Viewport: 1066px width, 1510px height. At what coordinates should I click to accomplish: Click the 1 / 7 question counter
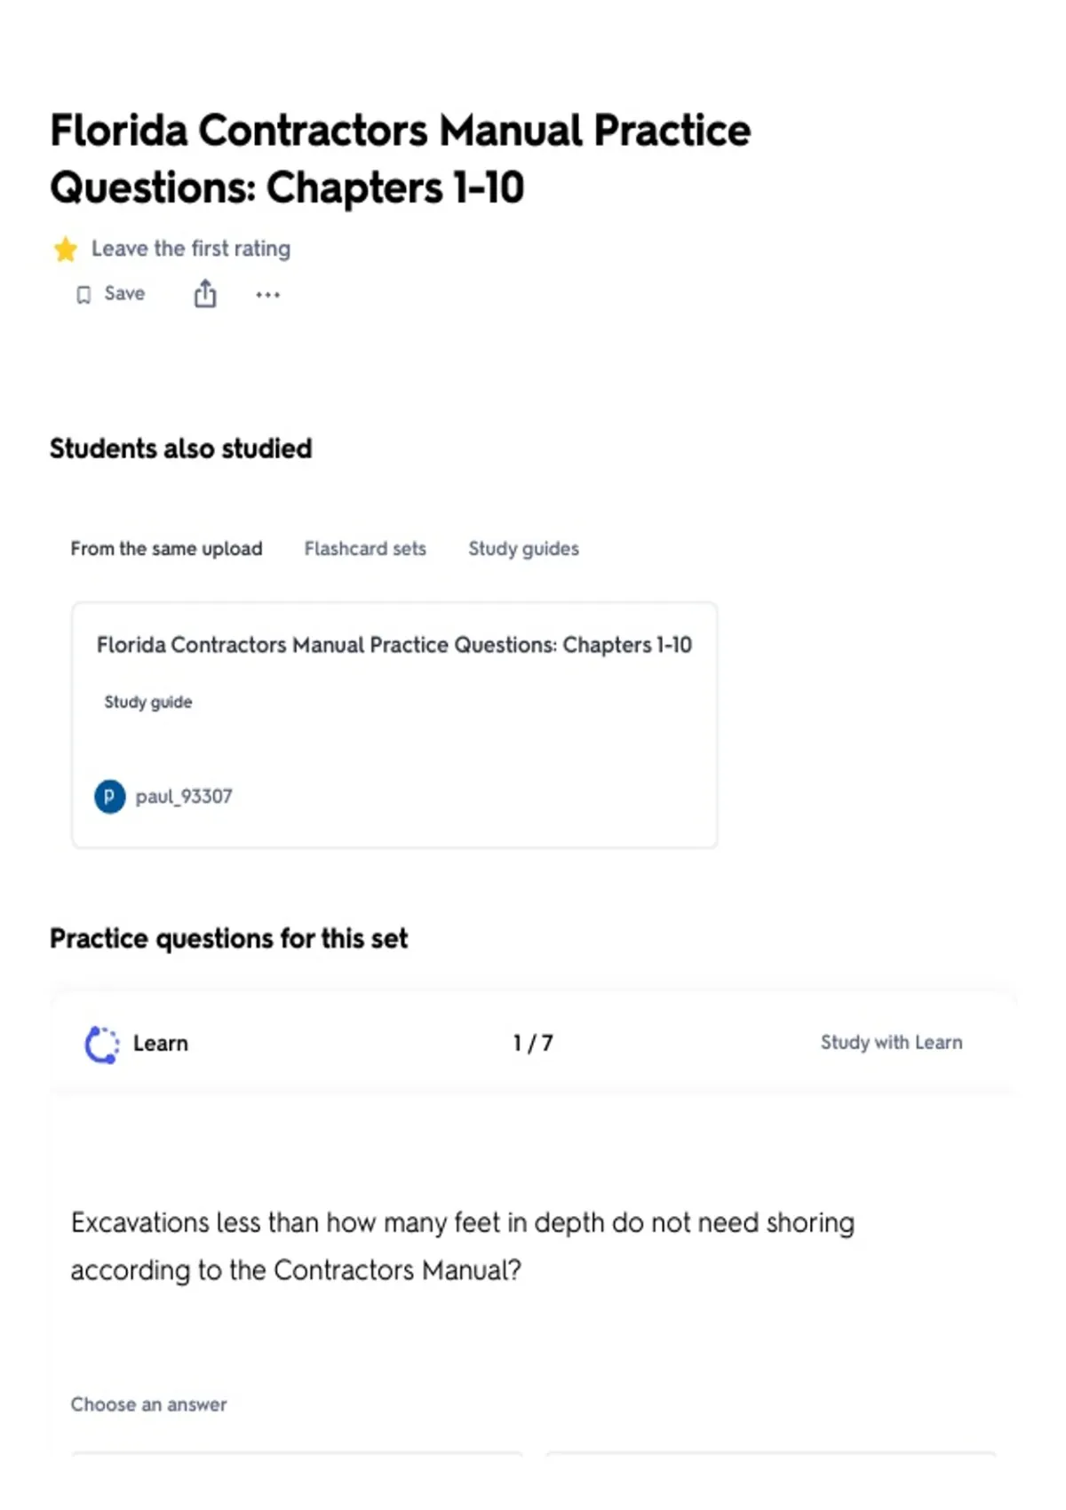click(x=533, y=1044)
